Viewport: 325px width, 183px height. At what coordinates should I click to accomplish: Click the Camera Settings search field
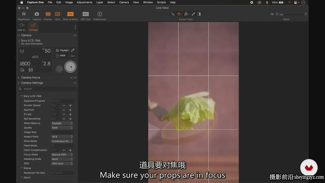(47, 89)
